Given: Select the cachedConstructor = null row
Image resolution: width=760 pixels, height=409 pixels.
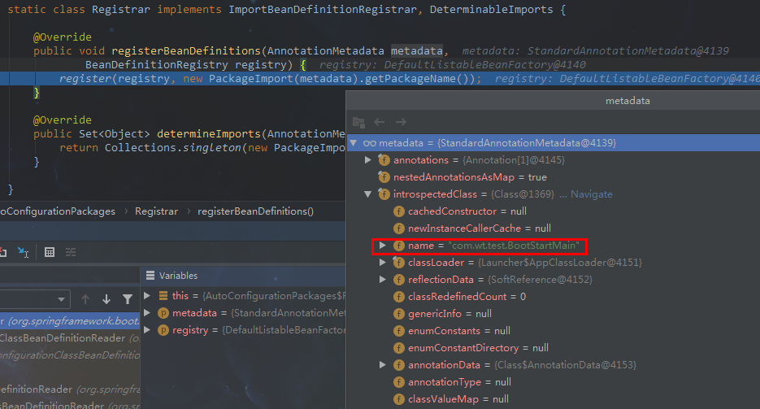Looking at the screenshot, I should pyautogui.click(x=554, y=211).
